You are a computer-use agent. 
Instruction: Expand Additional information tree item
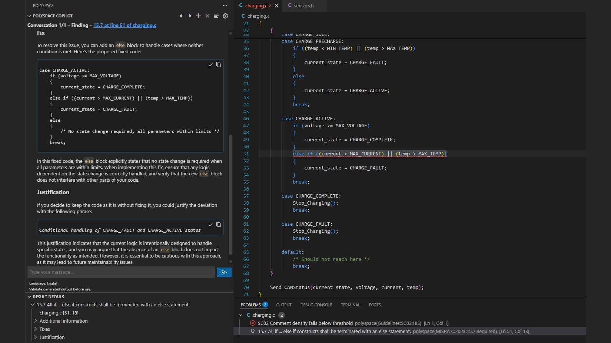36,321
